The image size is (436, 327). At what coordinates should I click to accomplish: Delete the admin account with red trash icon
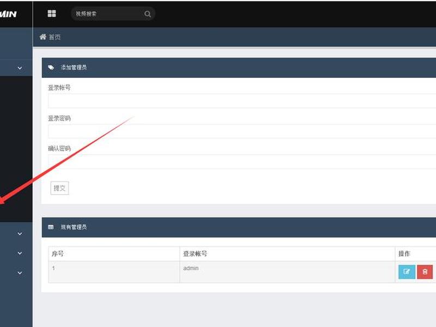tap(425, 271)
